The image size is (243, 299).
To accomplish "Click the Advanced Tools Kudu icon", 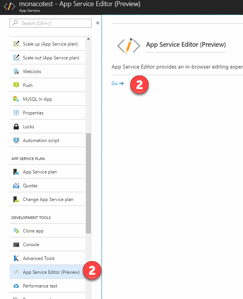I will tap(16, 258).
